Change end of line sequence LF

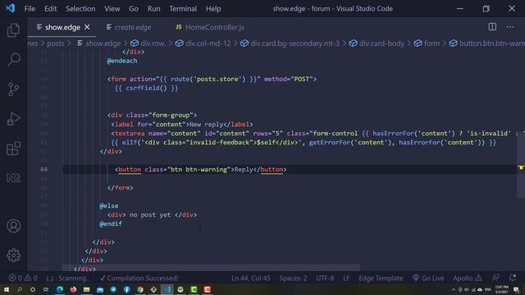pyautogui.click(x=346, y=279)
